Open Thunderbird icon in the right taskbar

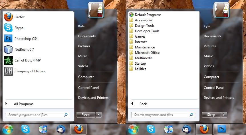[x=186, y=129]
